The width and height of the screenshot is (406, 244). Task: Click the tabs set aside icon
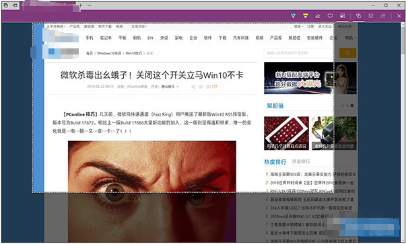[5, 5]
